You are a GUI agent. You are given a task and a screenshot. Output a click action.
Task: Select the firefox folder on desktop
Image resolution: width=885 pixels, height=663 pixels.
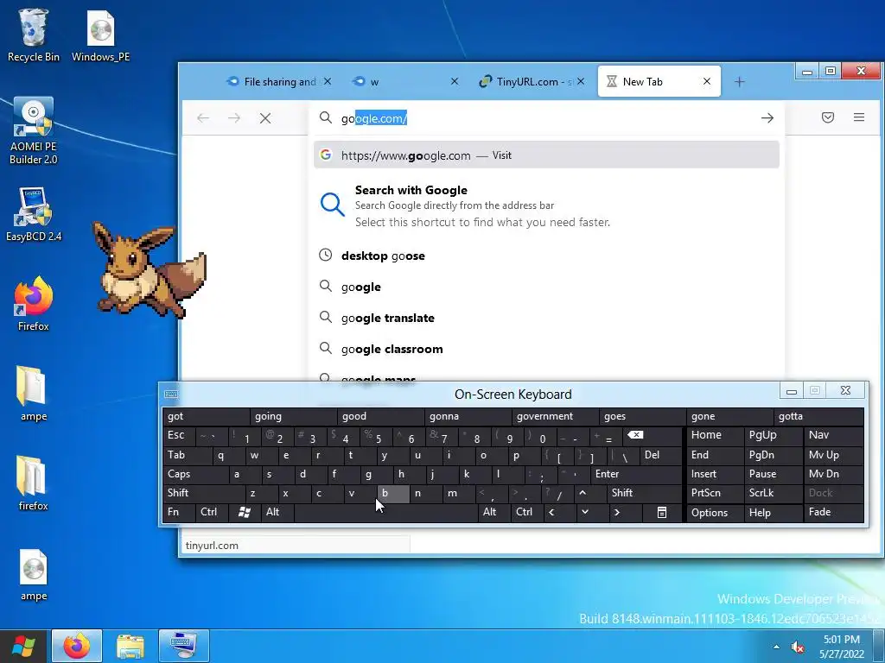click(34, 483)
